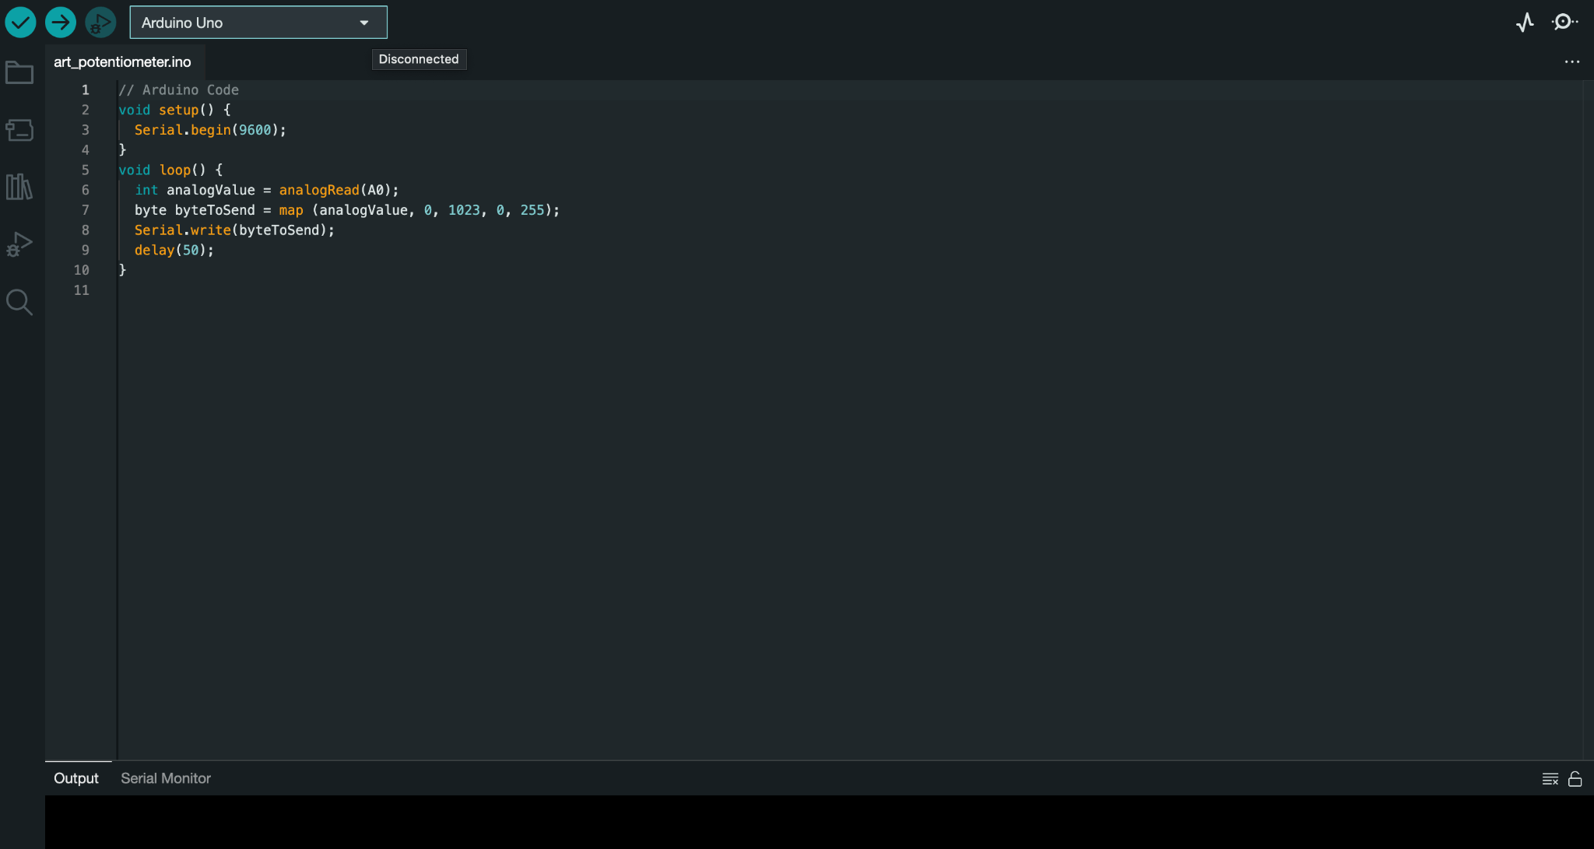Click the board selector dropdown arrow
This screenshot has width=1594, height=849.
(364, 23)
